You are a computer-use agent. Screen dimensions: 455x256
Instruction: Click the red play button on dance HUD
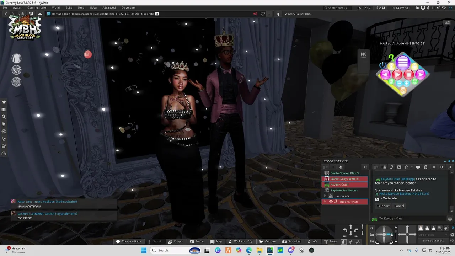point(397,75)
